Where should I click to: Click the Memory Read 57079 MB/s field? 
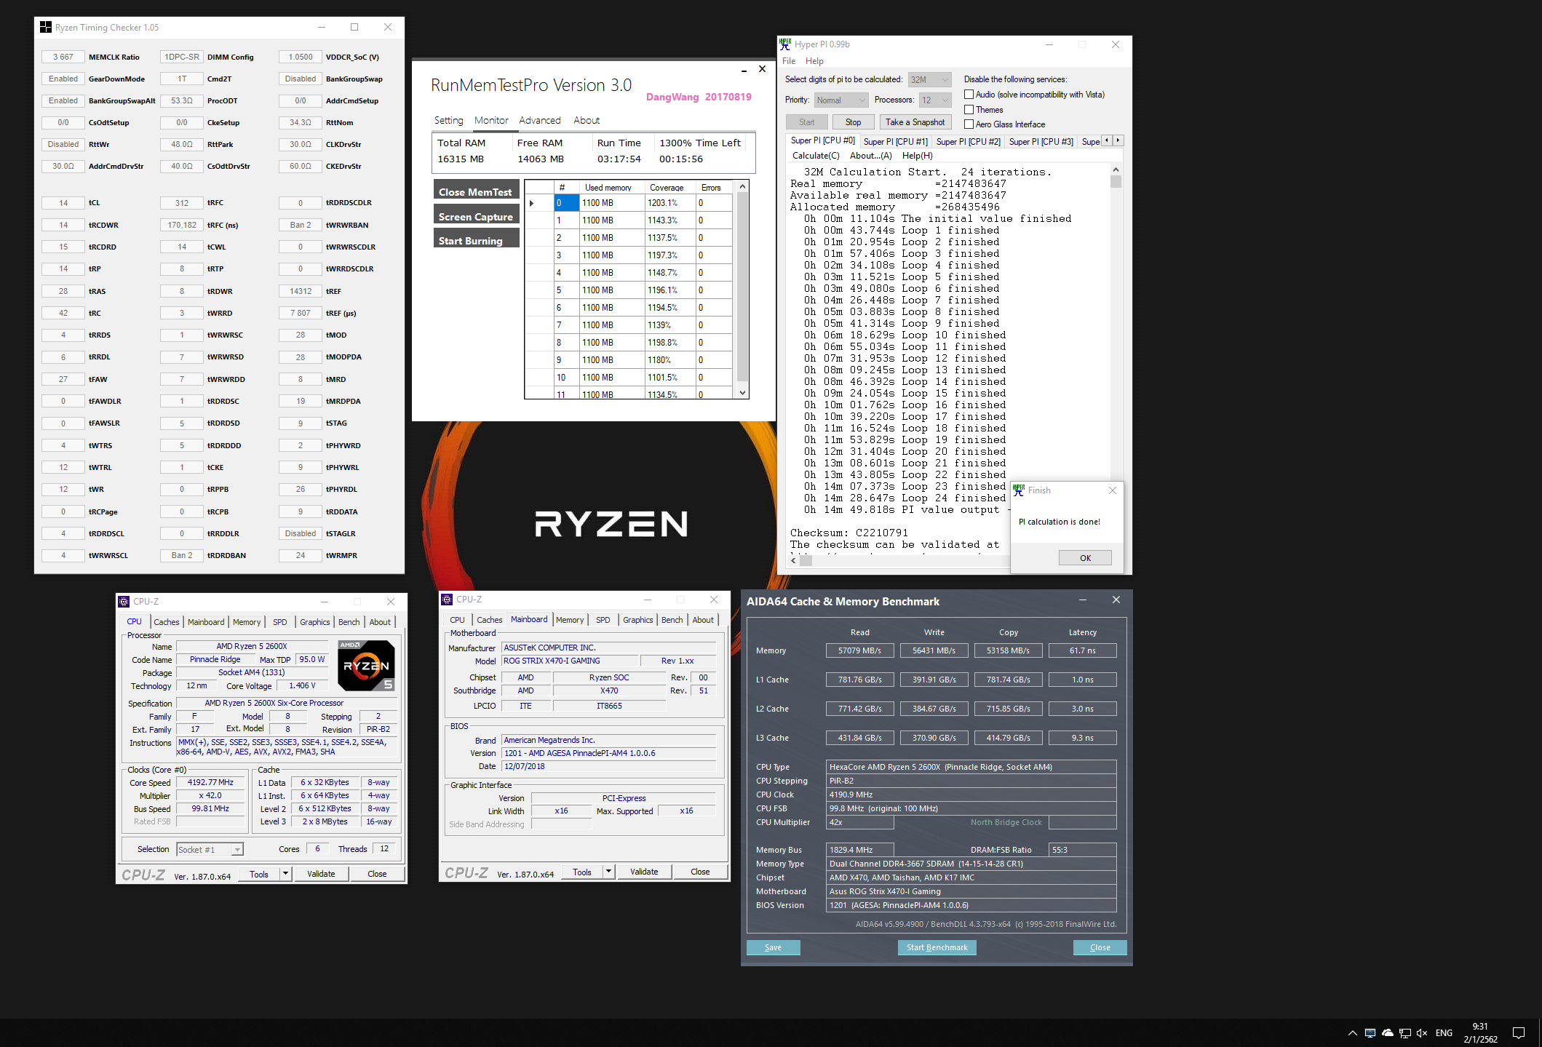tap(859, 650)
